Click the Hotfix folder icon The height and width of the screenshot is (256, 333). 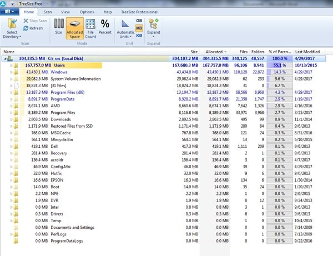[x=16, y=173]
